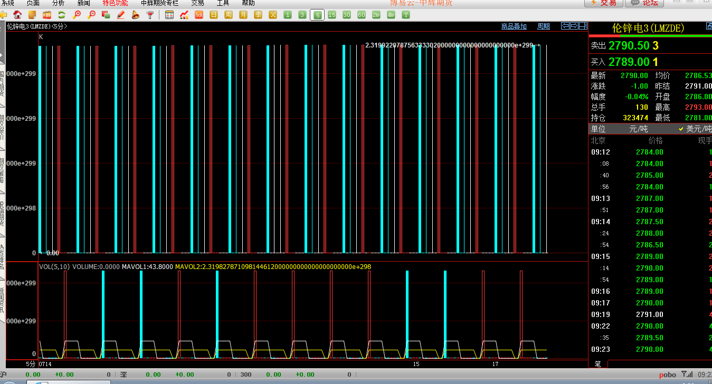Click the funnel filter icon

tap(150, 15)
